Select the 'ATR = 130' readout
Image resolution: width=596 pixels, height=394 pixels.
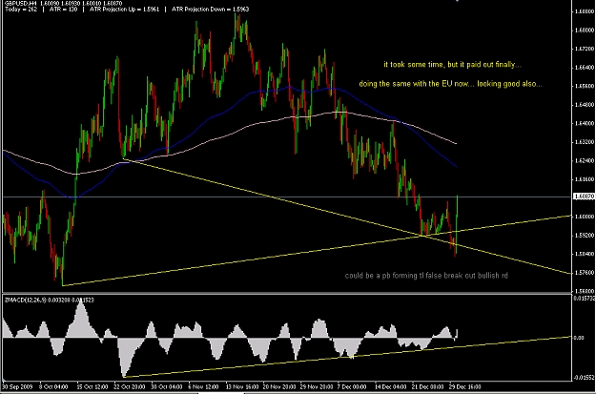(62, 9)
